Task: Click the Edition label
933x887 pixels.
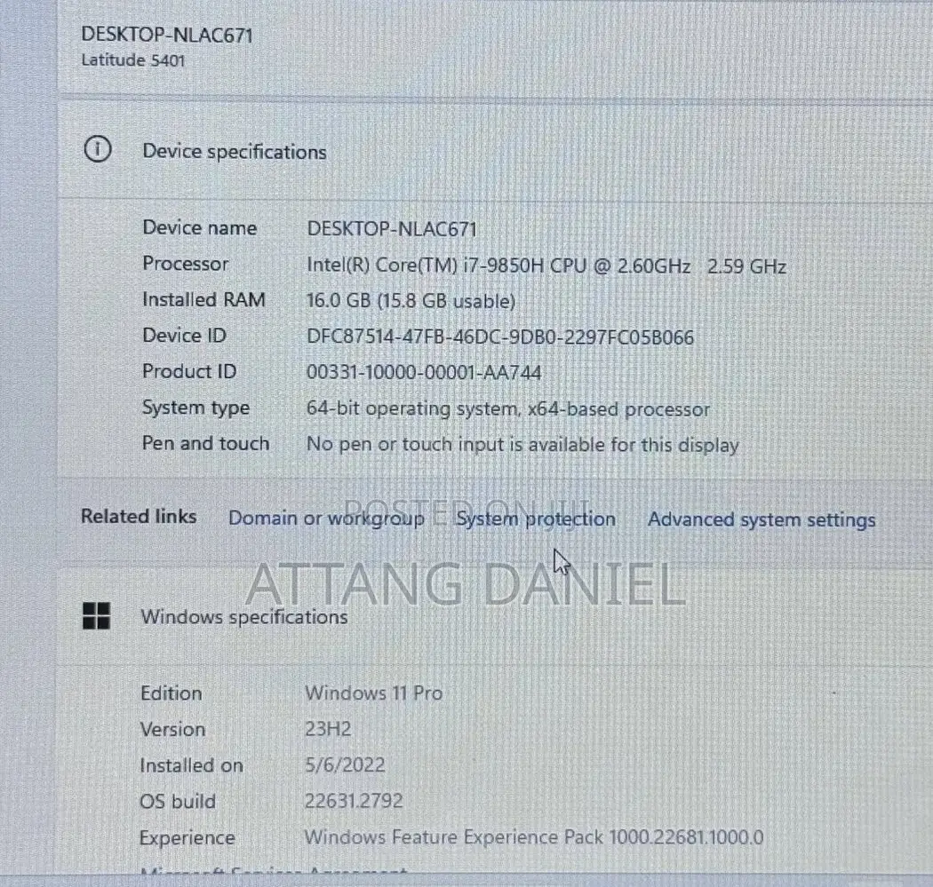Action: 171,693
